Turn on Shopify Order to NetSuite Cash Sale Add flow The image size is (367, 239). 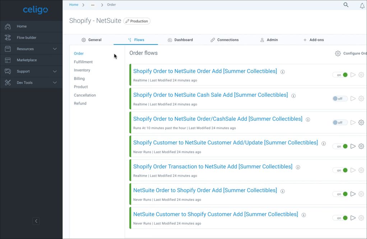click(x=340, y=99)
